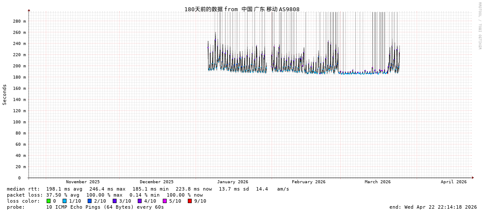Select the April 2026 x-axis label
484x213 pixels.
[453, 182]
